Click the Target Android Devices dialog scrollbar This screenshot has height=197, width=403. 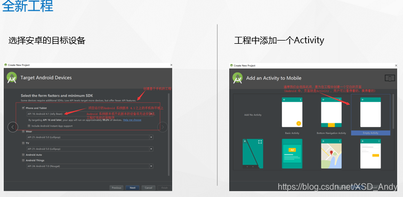click(x=168, y=134)
